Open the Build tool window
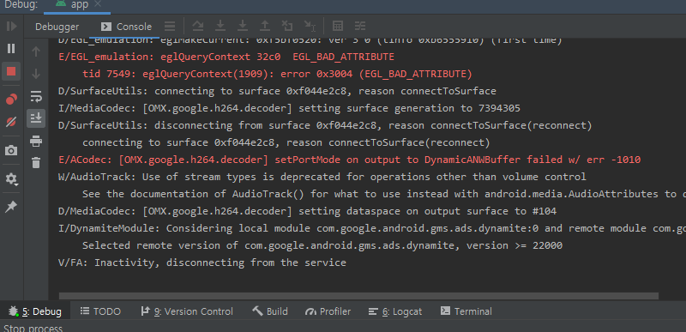686x332 pixels. [x=270, y=311]
